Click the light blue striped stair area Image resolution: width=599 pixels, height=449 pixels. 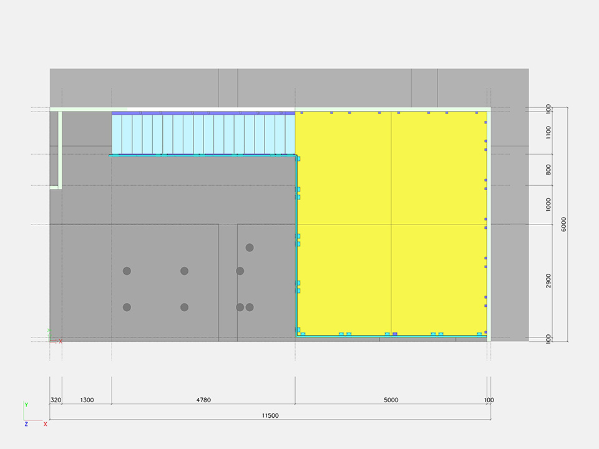click(x=203, y=134)
